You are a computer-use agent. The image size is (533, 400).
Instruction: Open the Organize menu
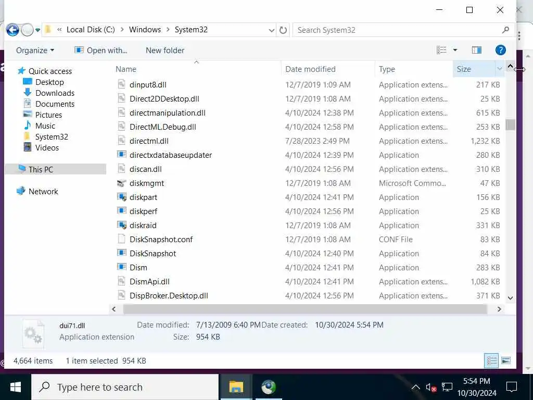[35, 51]
